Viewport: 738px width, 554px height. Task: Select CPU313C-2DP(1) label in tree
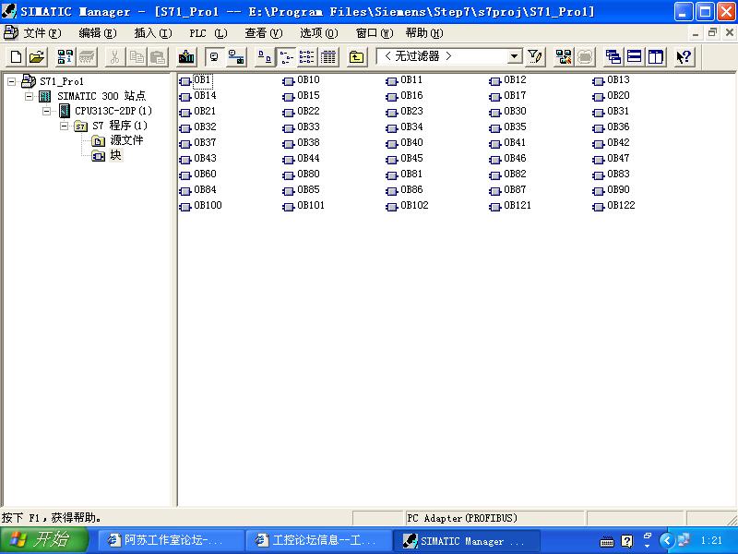[x=113, y=111]
